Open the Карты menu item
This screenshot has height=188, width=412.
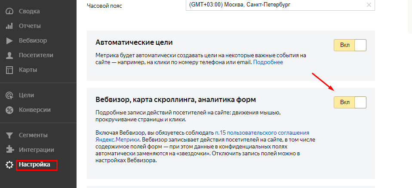pyautogui.click(x=28, y=70)
